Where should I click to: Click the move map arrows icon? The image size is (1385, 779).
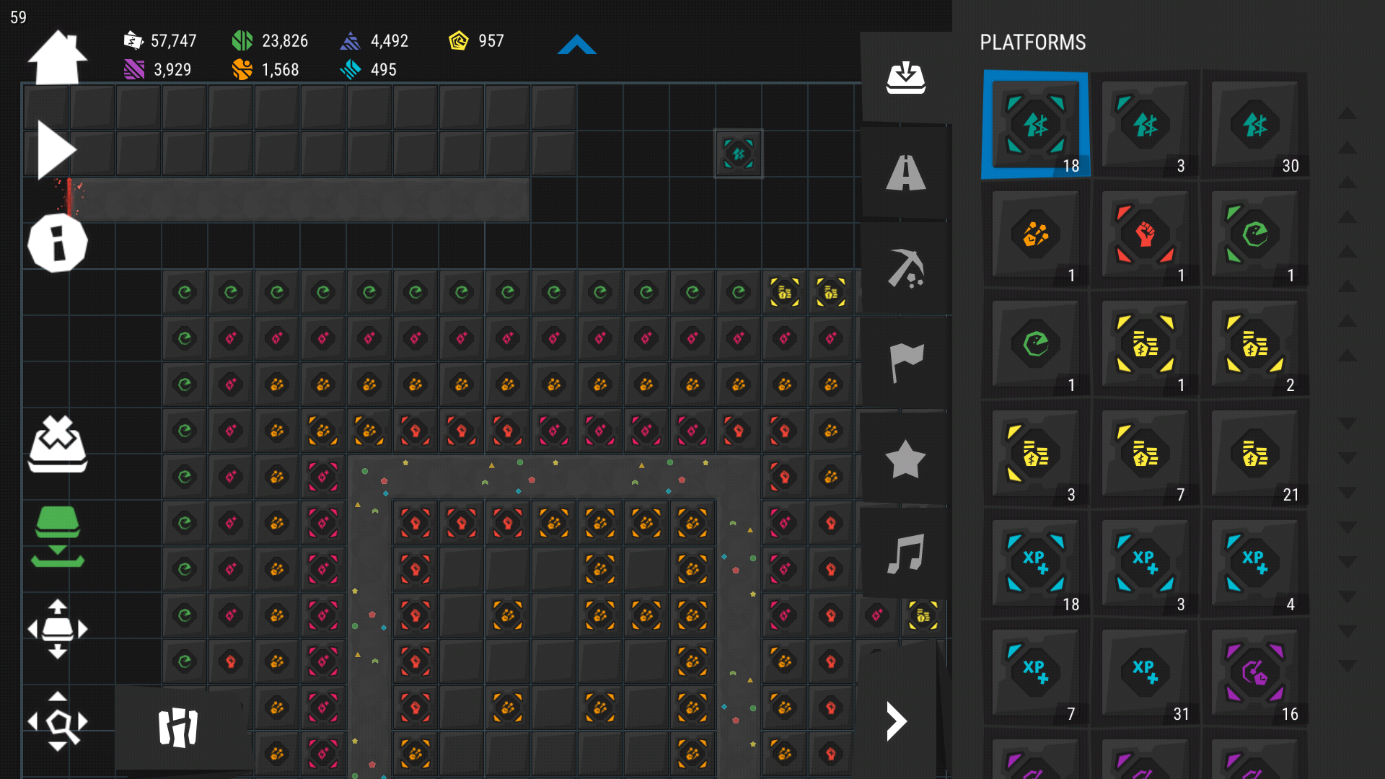[x=57, y=629]
